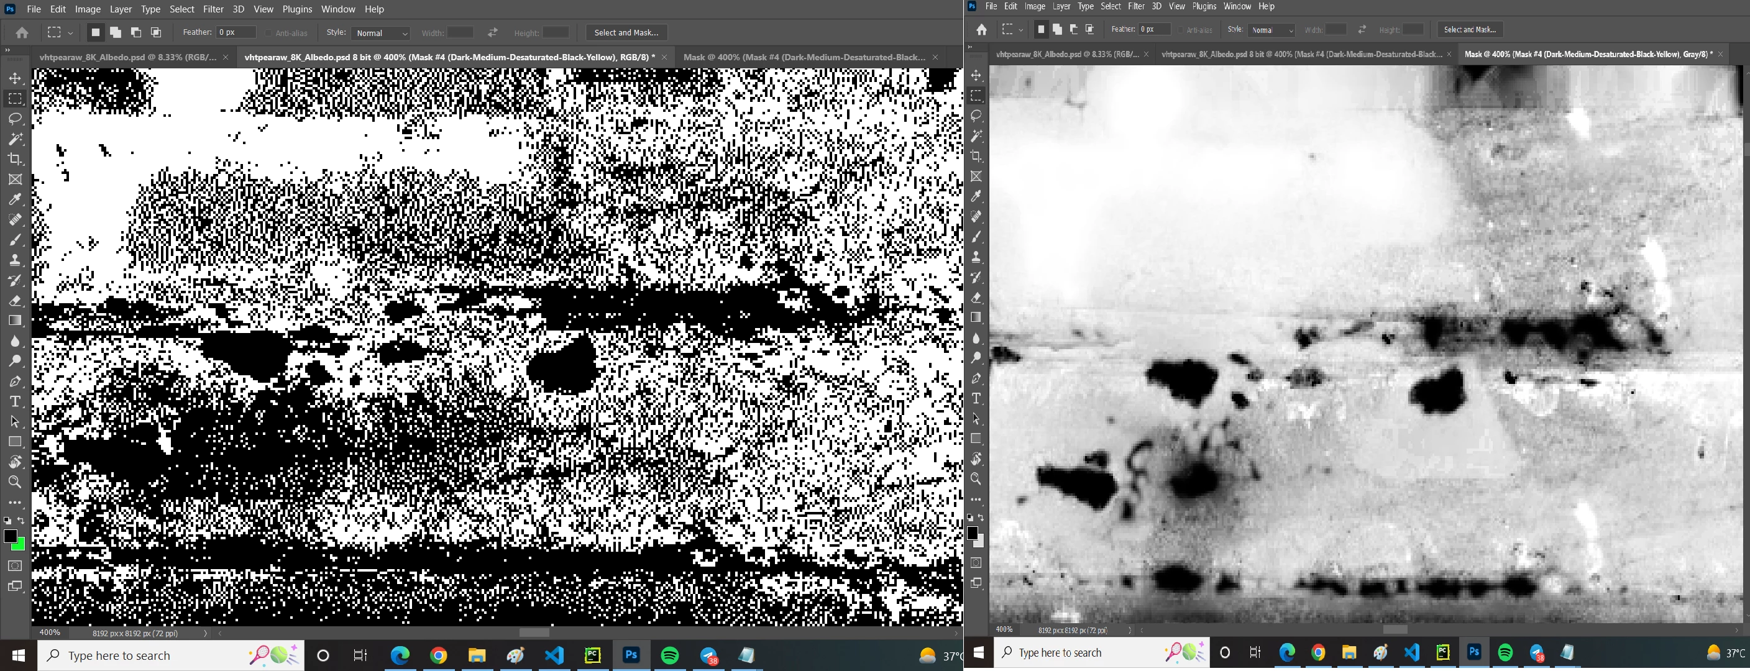This screenshot has height=671, width=1750.
Task: Open the Filter menu in left window
Action: point(213,9)
